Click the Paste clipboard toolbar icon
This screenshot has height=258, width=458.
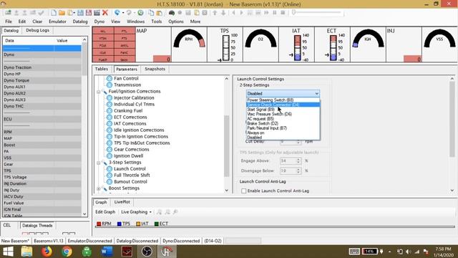click(159, 13)
